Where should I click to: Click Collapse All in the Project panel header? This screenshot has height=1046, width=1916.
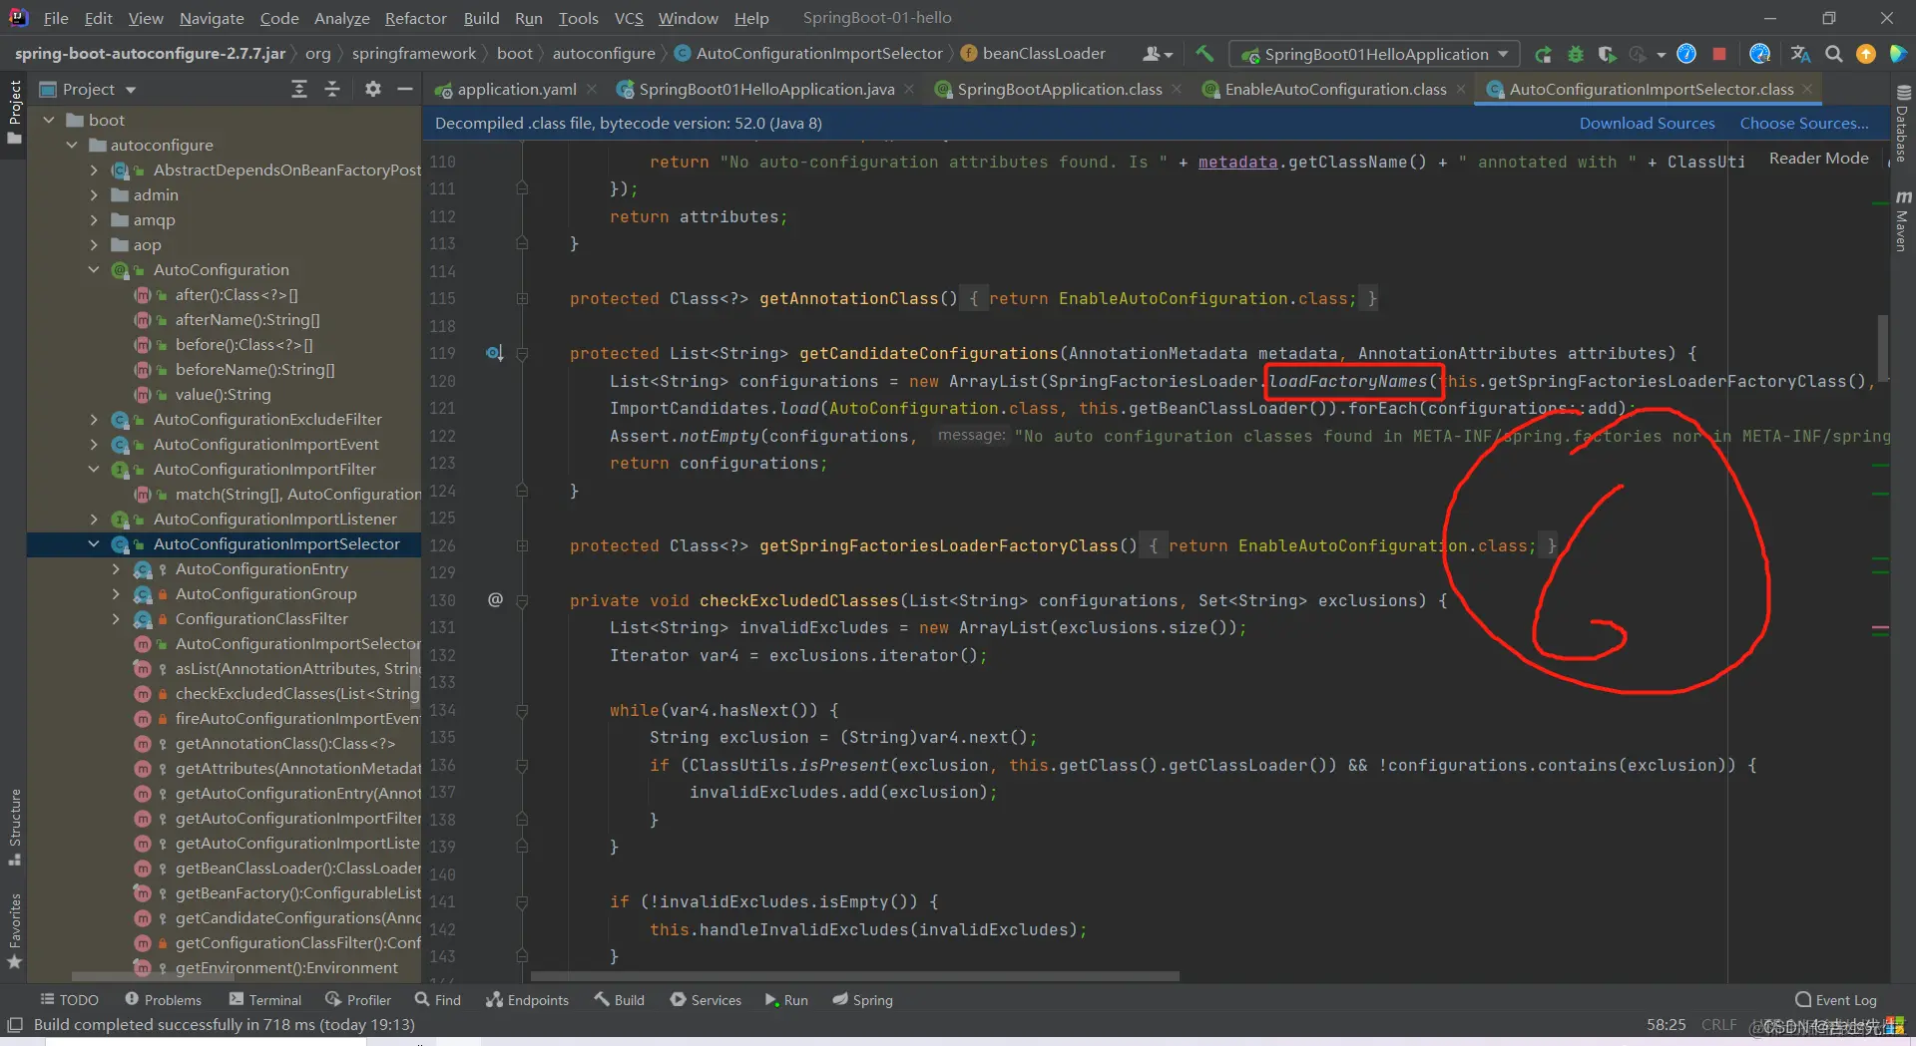(x=332, y=89)
